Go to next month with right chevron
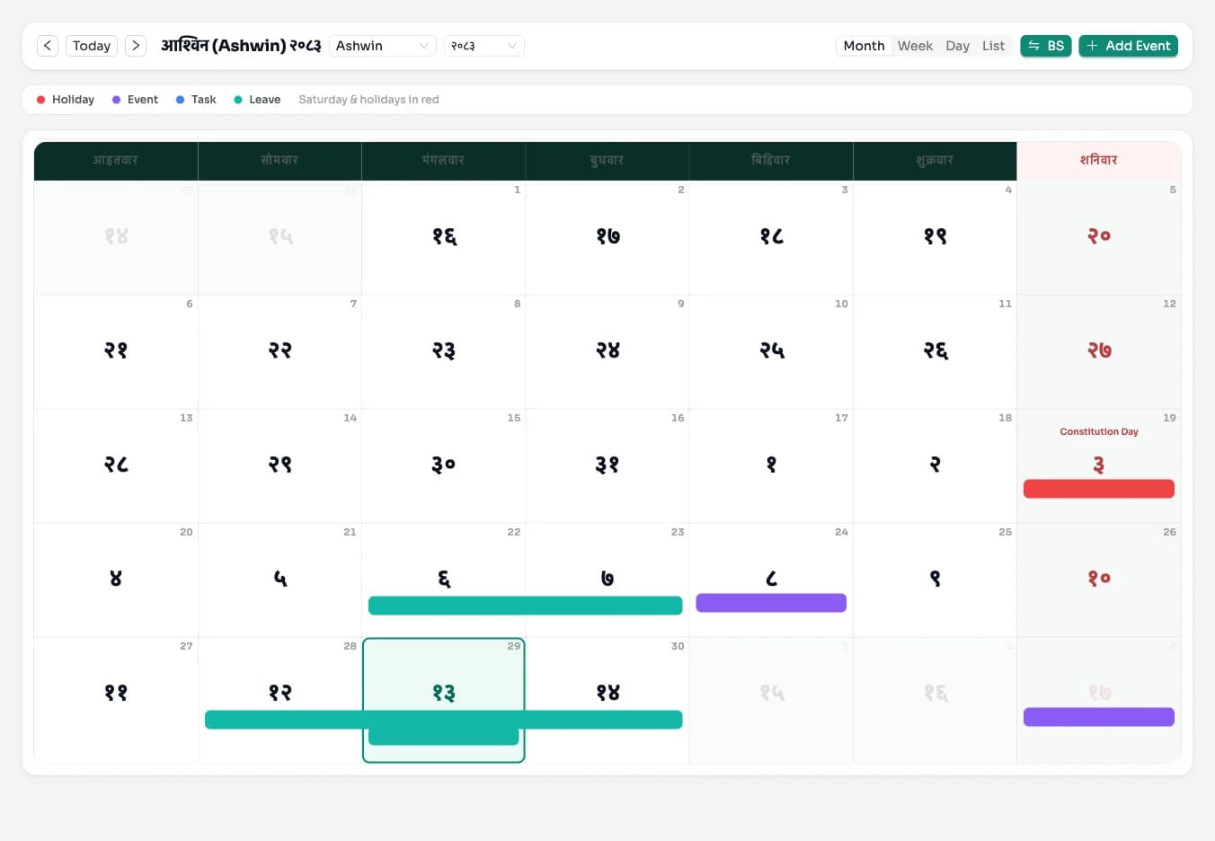Screen dimensions: 1215x841 (x=136, y=46)
